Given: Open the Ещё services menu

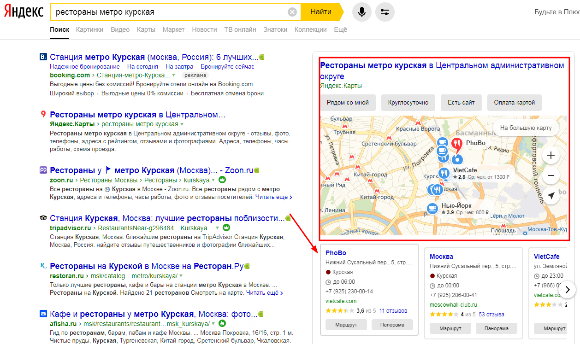Looking at the screenshot, I should tap(340, 29).
